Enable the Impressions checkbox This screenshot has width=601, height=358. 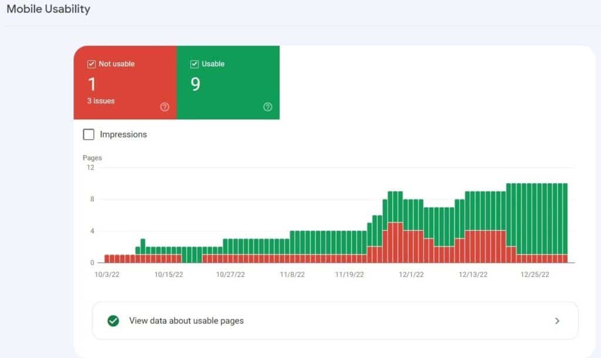[89, 134]
